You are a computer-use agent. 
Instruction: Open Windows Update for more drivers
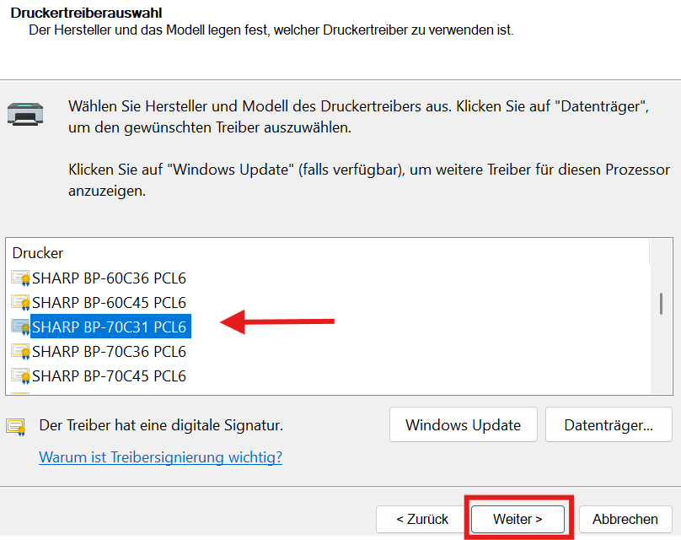[x=463, y=424]
